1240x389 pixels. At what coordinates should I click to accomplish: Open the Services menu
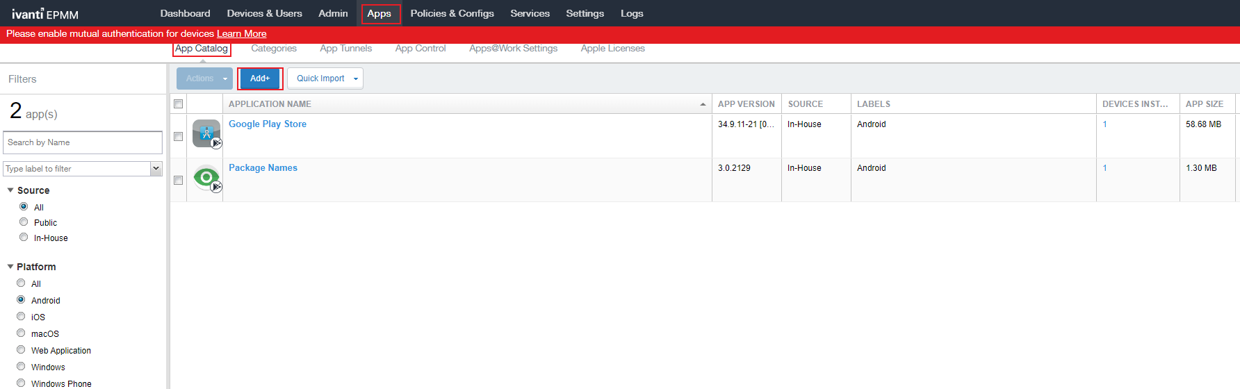[530, 13]
